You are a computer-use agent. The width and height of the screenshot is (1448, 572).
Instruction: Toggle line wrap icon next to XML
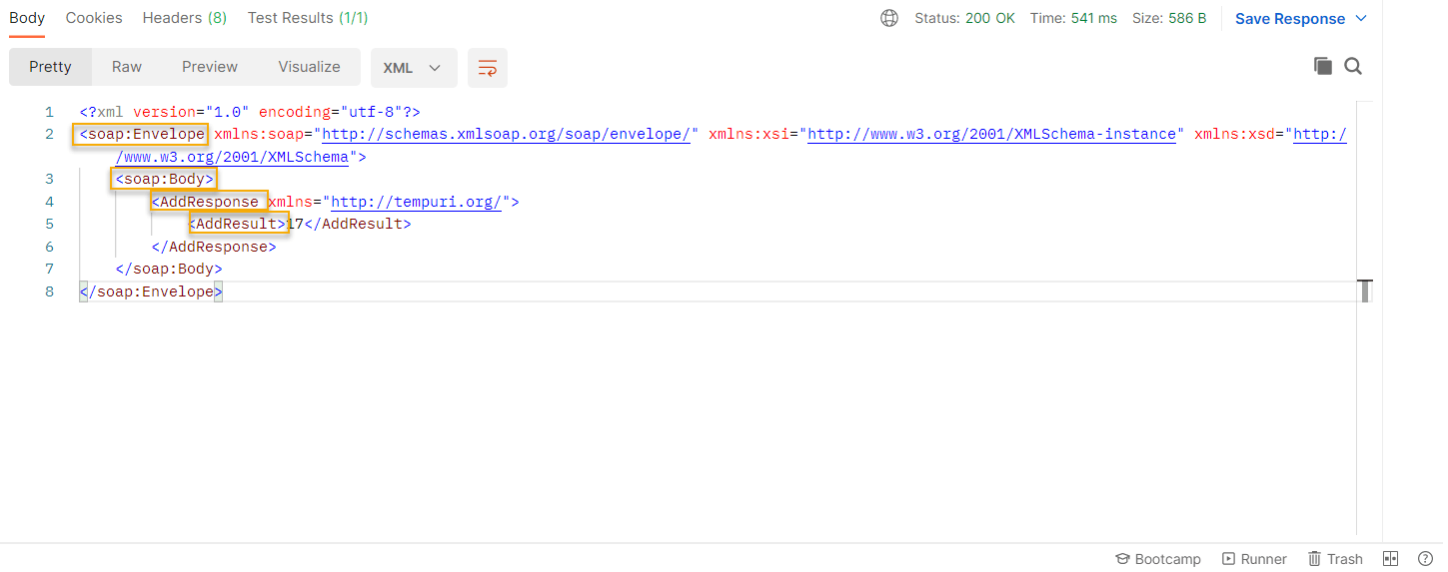(488, 68)
